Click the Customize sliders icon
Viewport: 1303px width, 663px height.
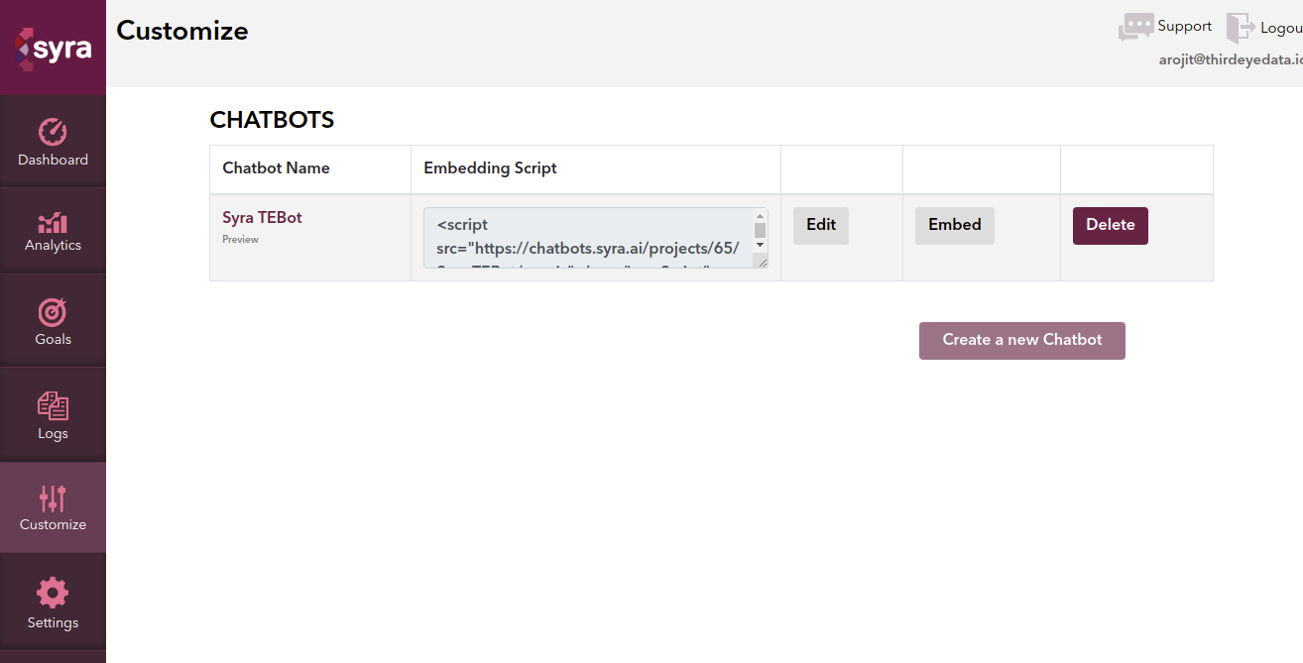(x=53, y=497)
